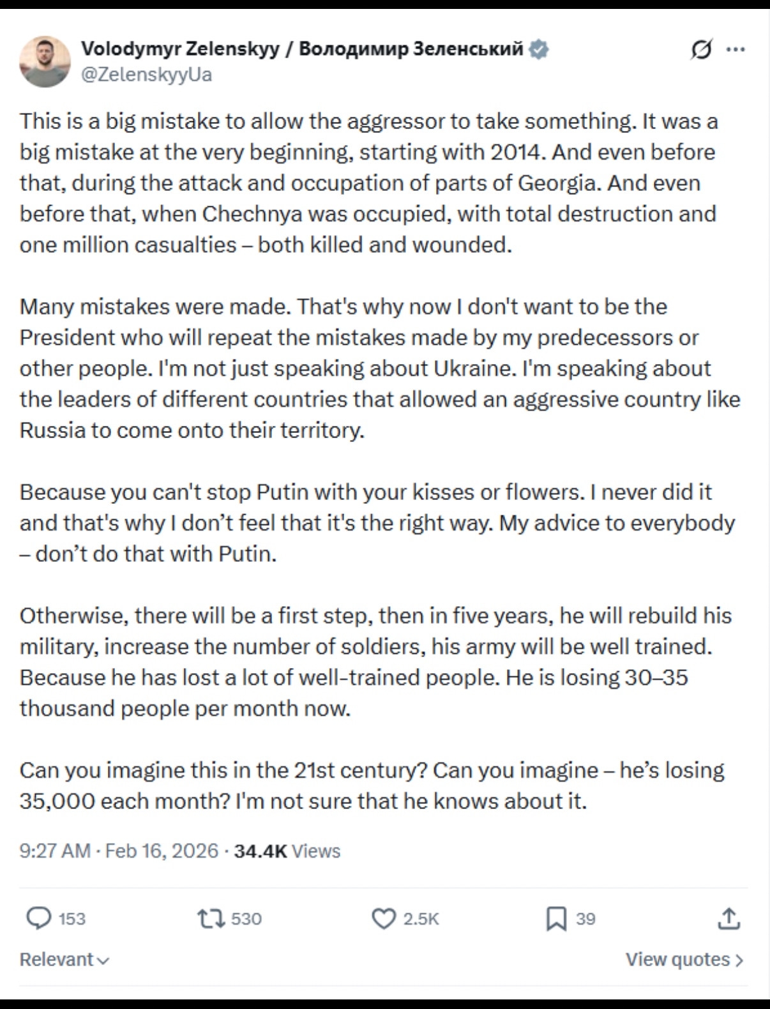
Task: Click the reply speech bubble icon
Action: (38, 918)
